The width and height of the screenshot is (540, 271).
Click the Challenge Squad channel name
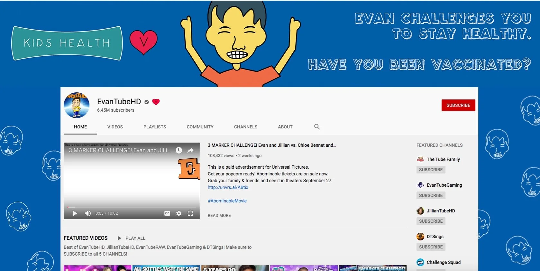(444, 262)
